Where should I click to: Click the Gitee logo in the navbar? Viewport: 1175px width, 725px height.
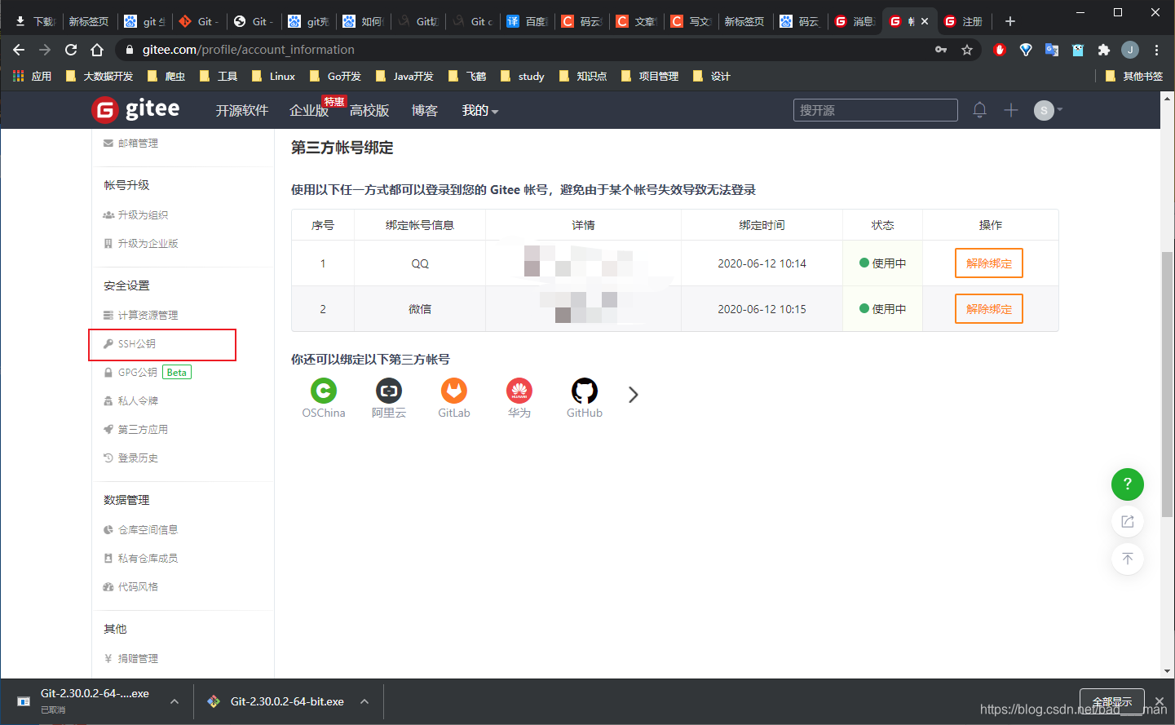tap(135, 109)
